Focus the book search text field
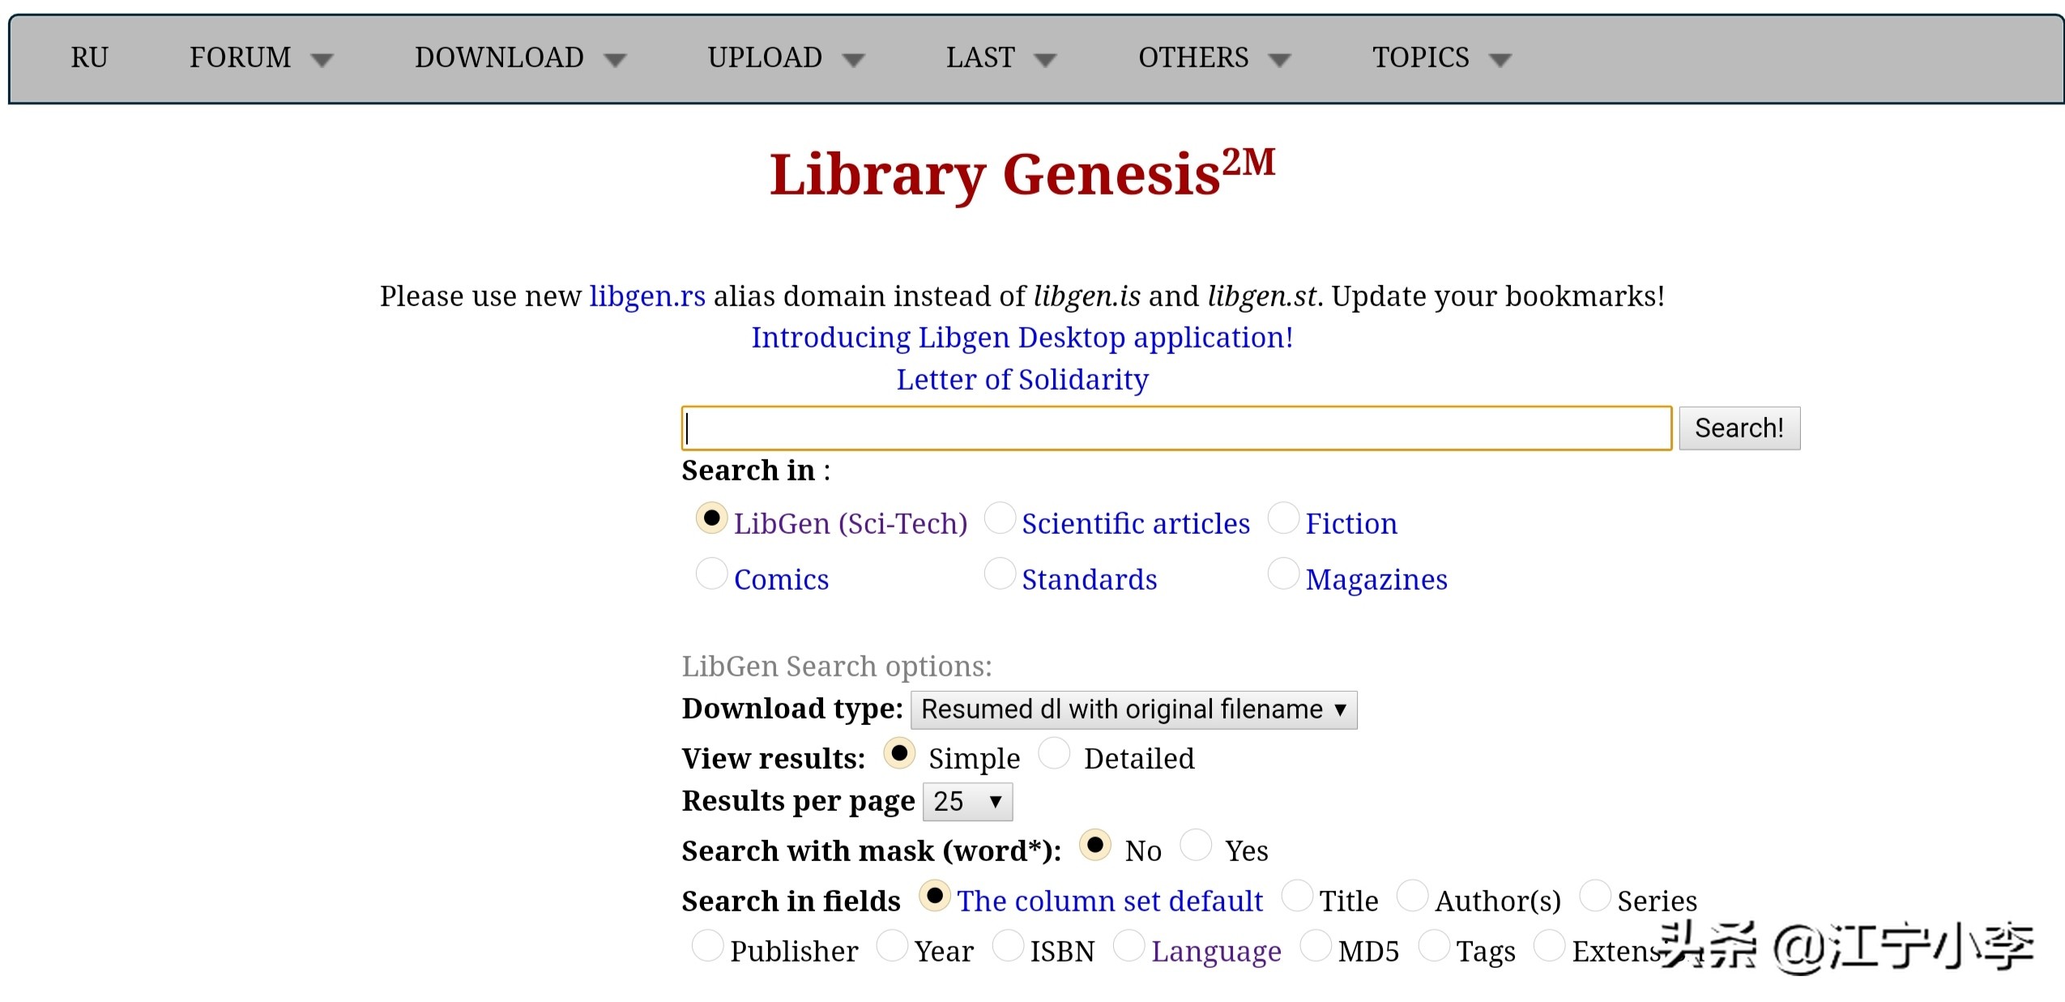This screenshot has height=1002, width=2065. pyautogui.click(x=1175, y=428)
